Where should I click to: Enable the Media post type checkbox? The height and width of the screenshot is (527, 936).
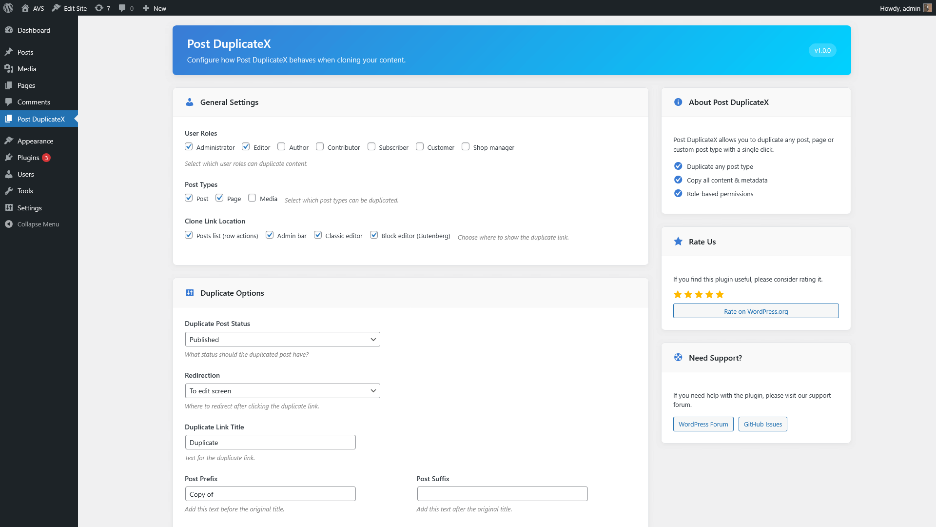[x=252, y=198]
